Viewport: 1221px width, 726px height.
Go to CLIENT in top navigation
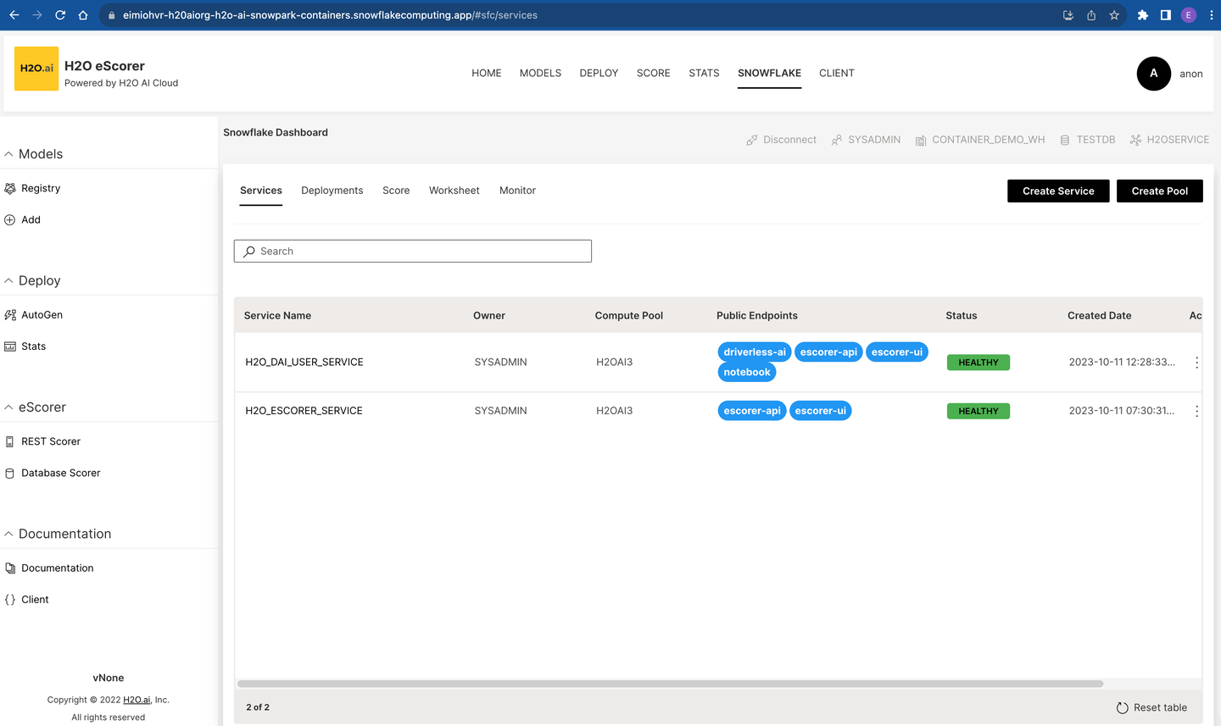point(837,73)
